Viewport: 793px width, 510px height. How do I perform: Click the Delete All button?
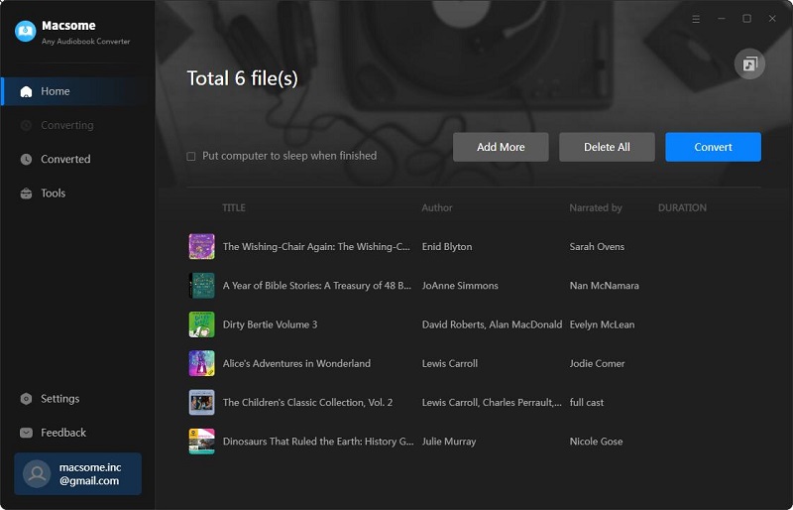[x=607, y=148]
